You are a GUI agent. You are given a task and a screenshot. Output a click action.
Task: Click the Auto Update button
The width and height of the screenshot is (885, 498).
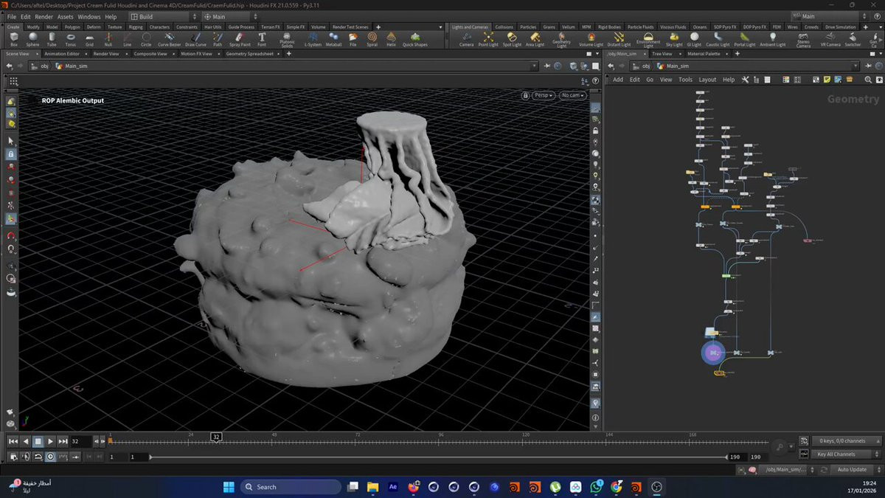pyautogui.click(x=853, y=469)
